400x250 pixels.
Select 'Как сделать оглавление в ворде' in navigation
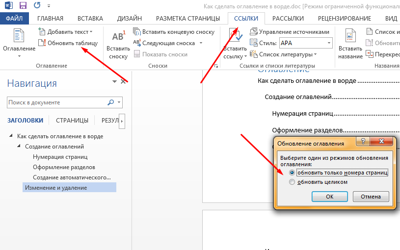pyautogui.click(x=60, y=136)
